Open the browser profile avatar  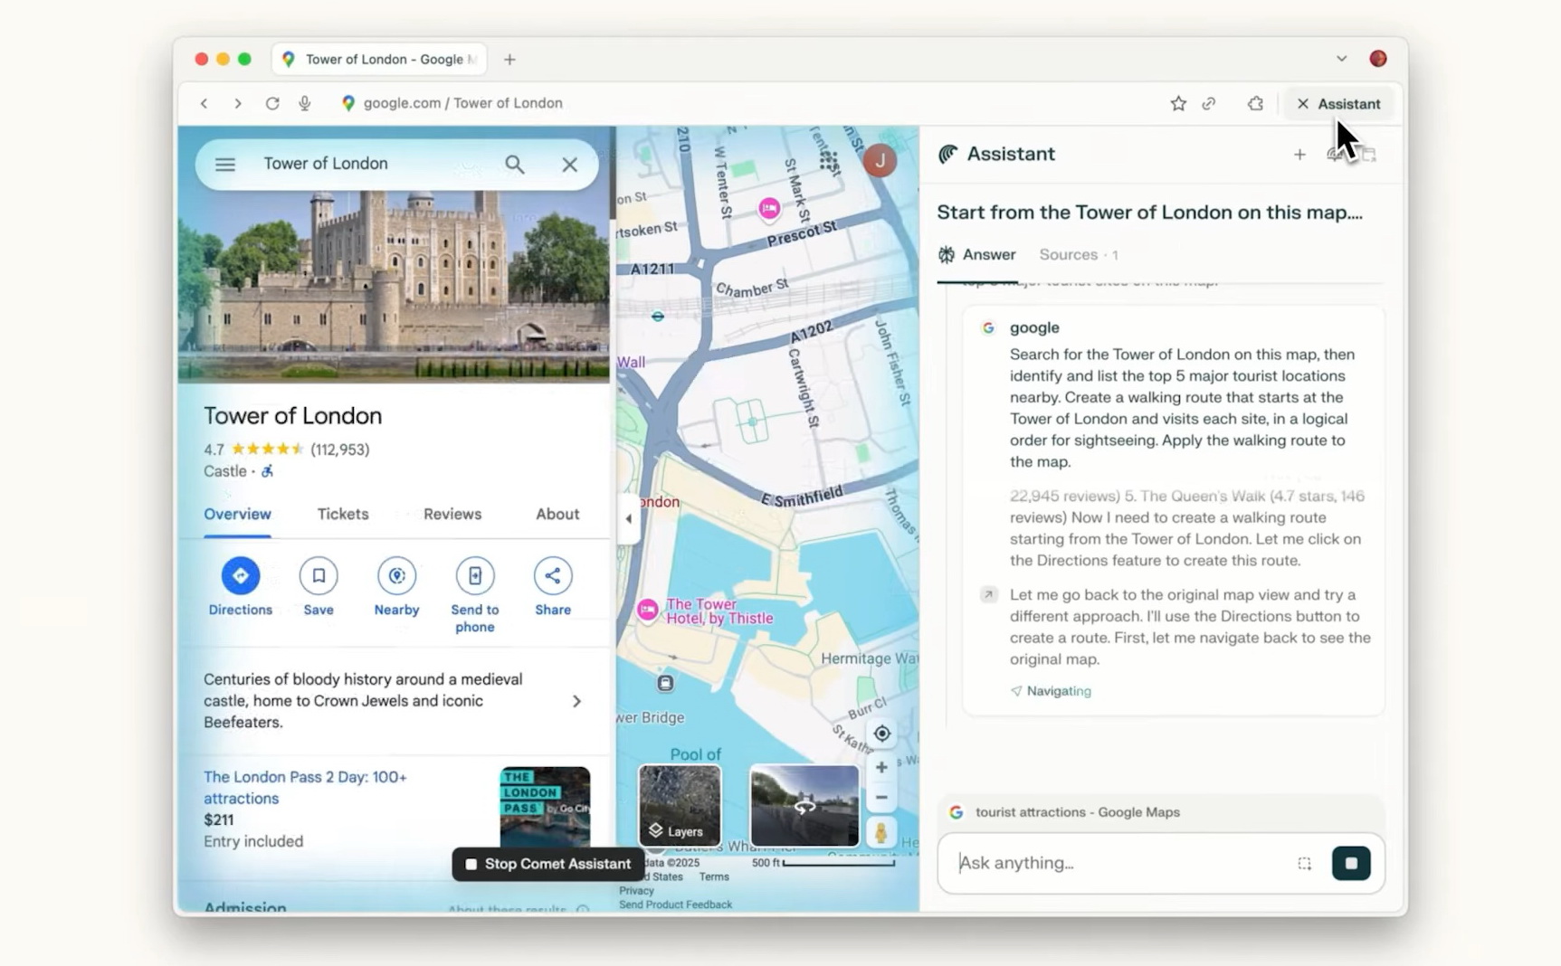[1377, 58]
